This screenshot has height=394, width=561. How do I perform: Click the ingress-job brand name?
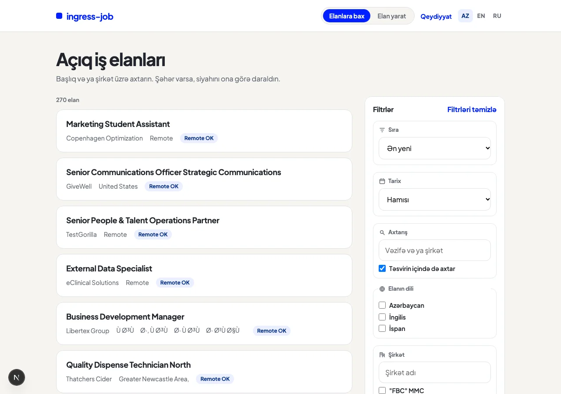tap(90, 17)
